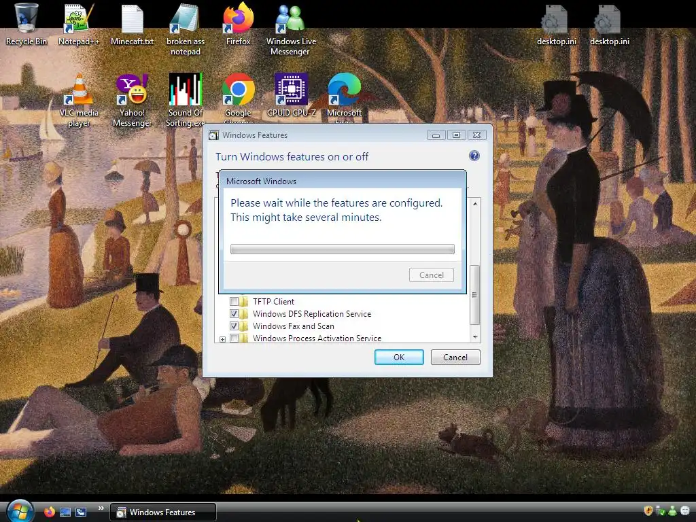Select the Microsoft Edge desktop shortcut

click(344, 99)
